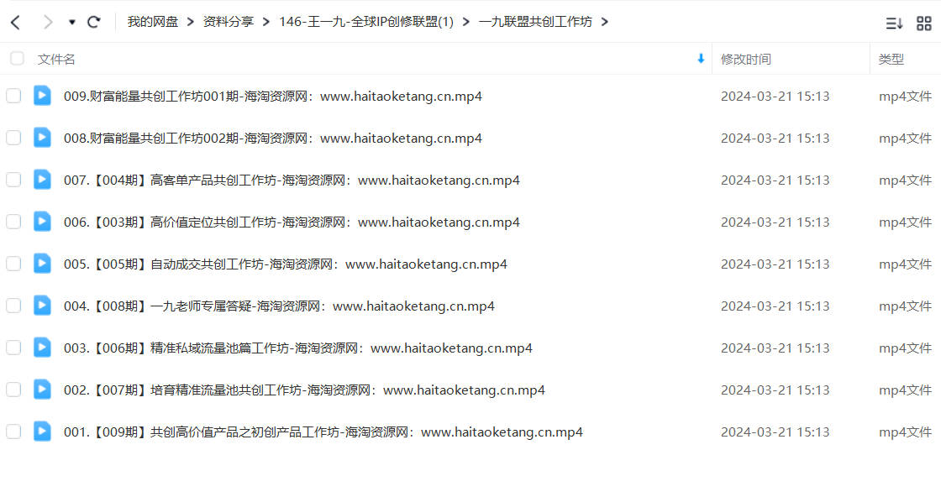
Task: Click video icon of 009.财富能量共创工作坊001期
Action: pyautogui.click(x=42, y=96)
